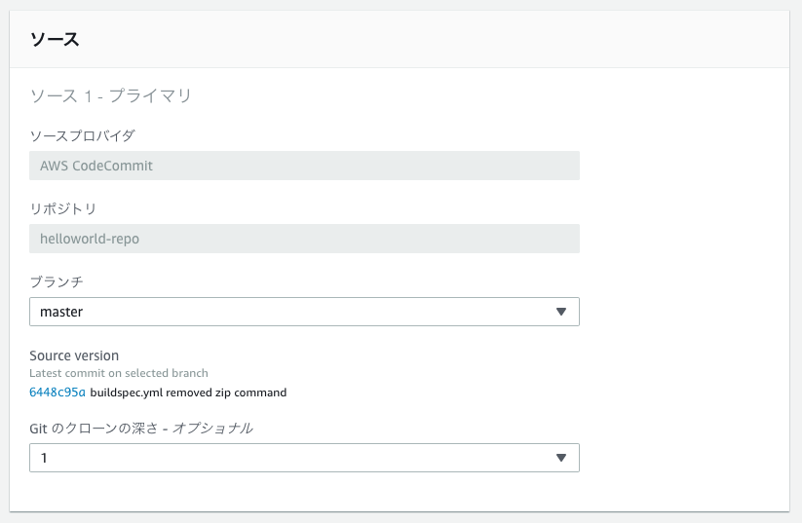Screen dimensions: 802x523
Task: Click the Source version label
Action: (x=74, y=355)
